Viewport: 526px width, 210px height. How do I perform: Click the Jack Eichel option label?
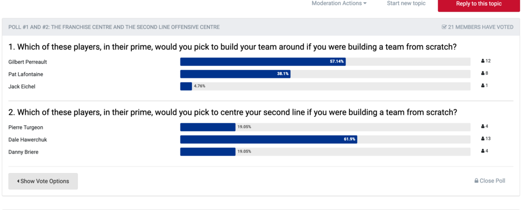click(22, 86)
